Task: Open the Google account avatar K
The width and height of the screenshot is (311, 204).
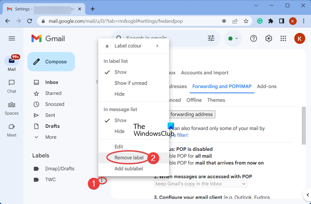Action: [299, 39]
